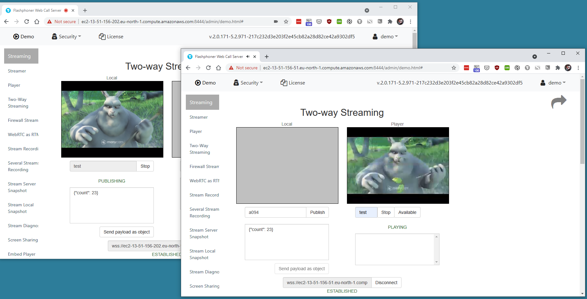The image size is (587, 299).
Task: Select the Streaming tab in front window sidebar
Action: pos(202,102)
